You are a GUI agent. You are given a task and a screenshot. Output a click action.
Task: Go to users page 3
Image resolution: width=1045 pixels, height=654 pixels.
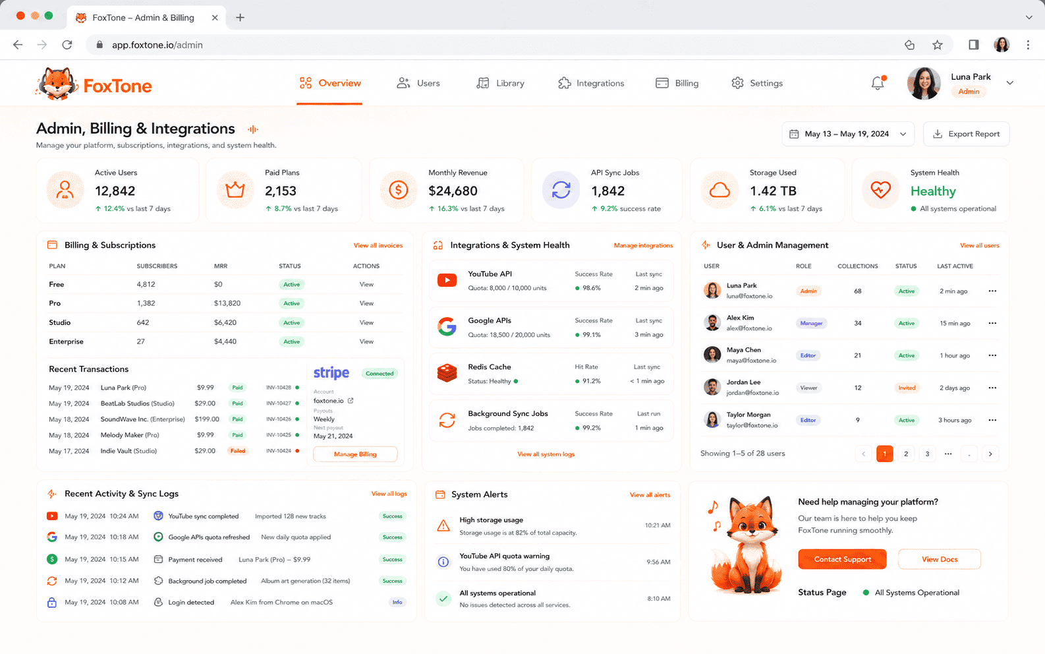click(927, 454)
